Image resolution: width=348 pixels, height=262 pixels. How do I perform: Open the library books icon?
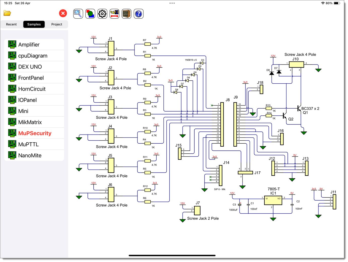[126, 14]
